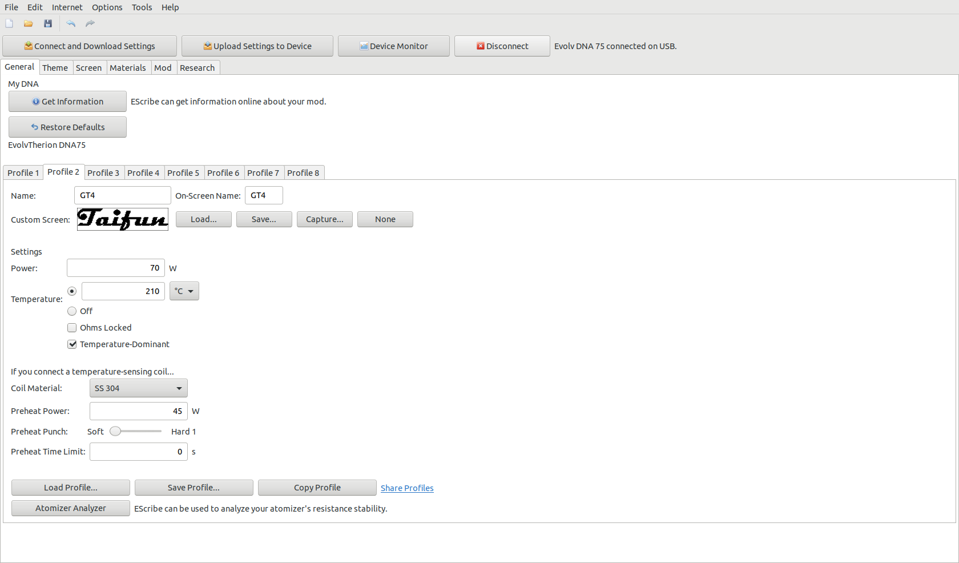Open the Tools menu
The height and width of the screenshot is (563, 959).
point(142,7)
